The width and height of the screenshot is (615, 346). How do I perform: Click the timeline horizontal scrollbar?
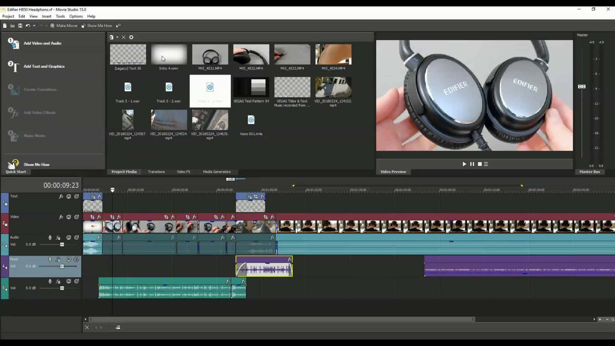(x=282, y=319)
